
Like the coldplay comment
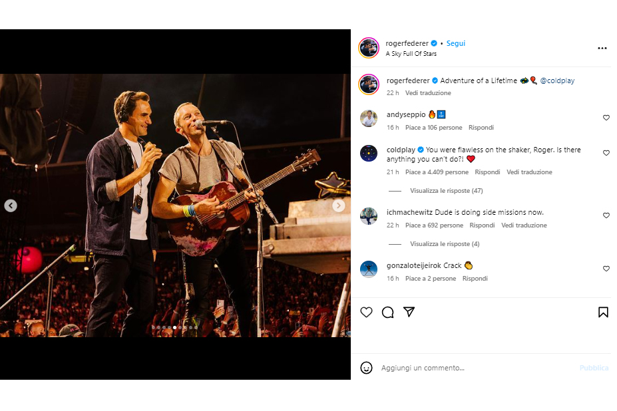(606, 153)
